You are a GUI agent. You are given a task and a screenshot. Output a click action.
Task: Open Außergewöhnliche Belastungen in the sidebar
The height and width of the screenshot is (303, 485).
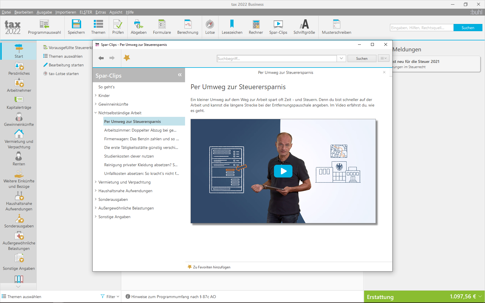click(x=19, y=241)
